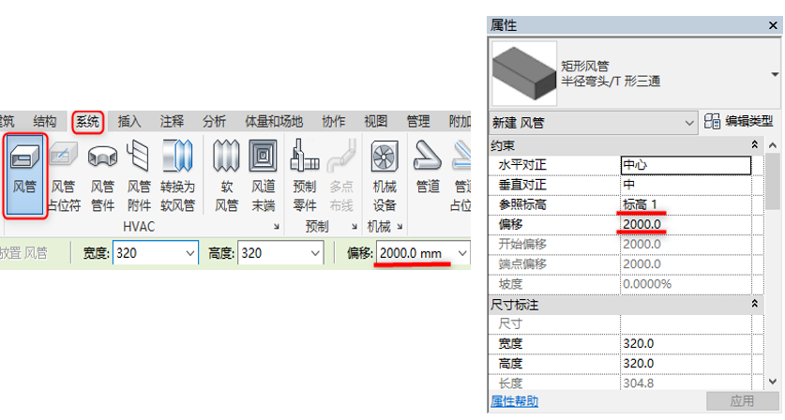Image resolution: width=785 pixels, height=420 pixels.
Task: Click 转换为软风管 convert to flex duct
Action: tap(177, 175)
